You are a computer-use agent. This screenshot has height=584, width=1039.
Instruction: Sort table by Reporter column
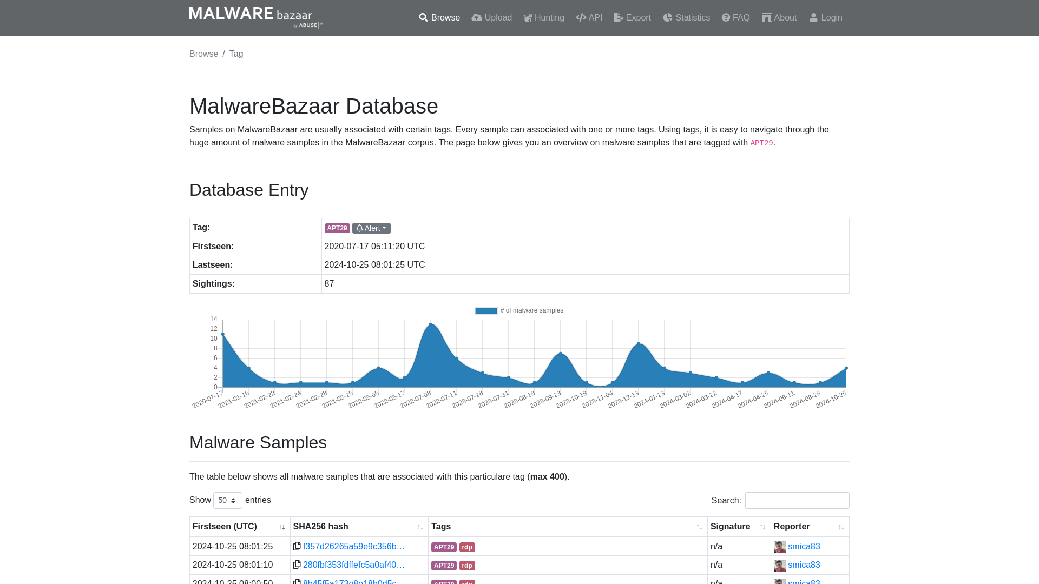point(810,527)
